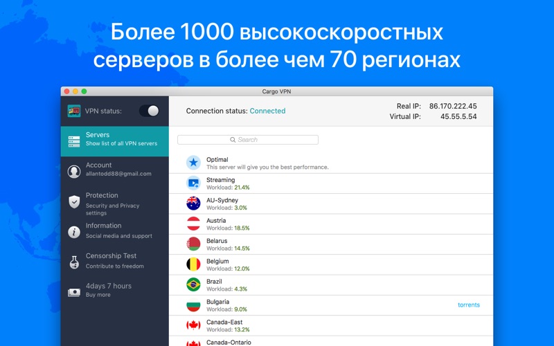The width and height of the screenshot is (554, 346).
Task: Maximize the Cargo VPN window with green button
Action: pyautogui.click(x=84, y=91)
